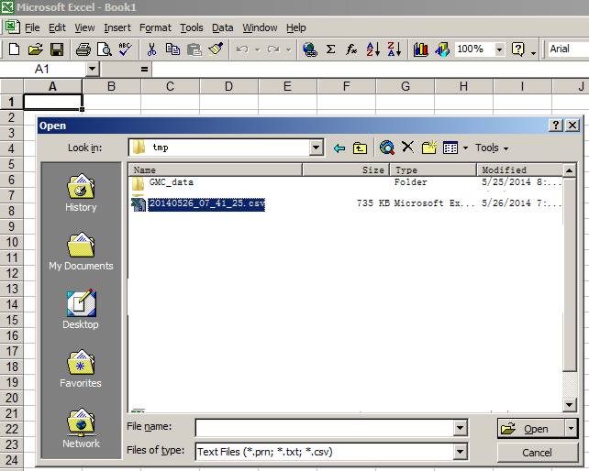The height and width of the screenshot is (471, 589).
Task: Open the Format menu
Action: pos(155,27)
